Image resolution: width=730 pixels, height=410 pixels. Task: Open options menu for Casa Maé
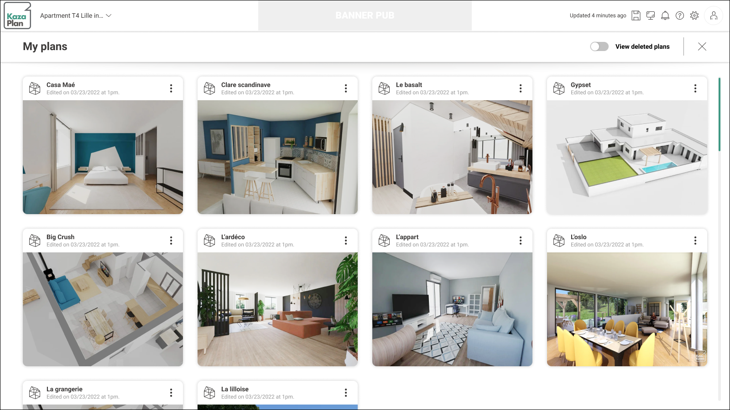171,88
